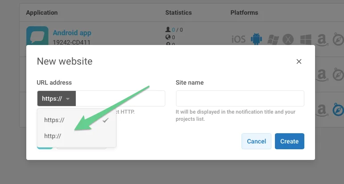The image size is (344, 184).
Task: Select the Windows four-pane logo icon
Action: click(305, 39)
